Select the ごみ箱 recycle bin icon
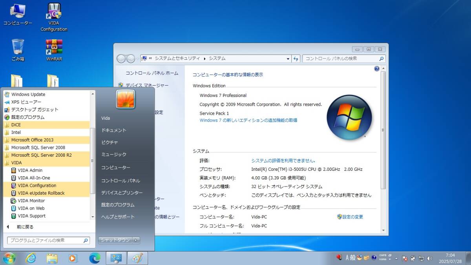 (x=18, y=50)
